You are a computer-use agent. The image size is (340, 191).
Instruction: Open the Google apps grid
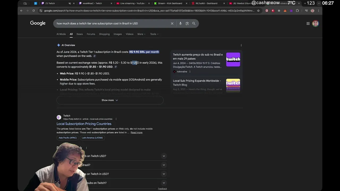[308, 23]
